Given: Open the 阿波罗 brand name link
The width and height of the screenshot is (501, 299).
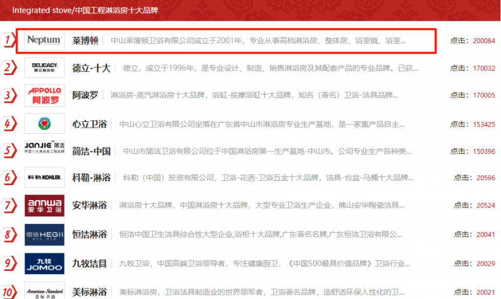Looking at the screenshot, I should pos(85,95).
